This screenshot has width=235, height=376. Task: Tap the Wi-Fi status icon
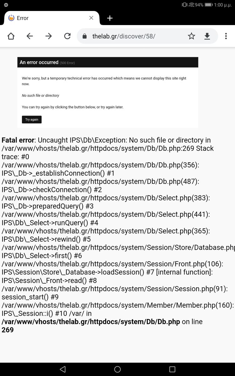(191, 5)
